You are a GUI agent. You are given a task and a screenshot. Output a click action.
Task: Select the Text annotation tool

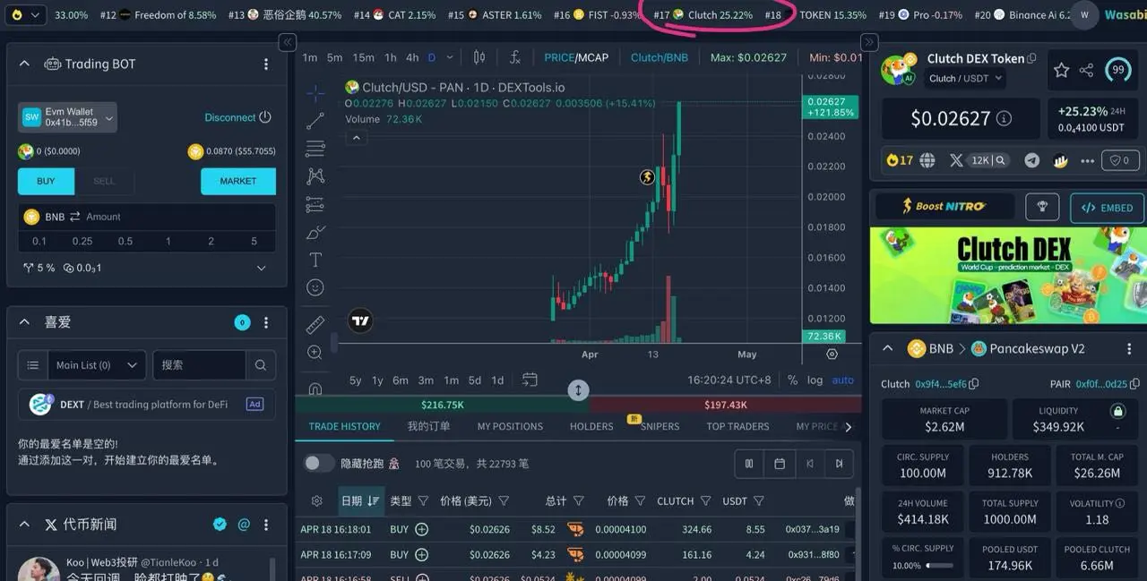(x=315, y=261)
